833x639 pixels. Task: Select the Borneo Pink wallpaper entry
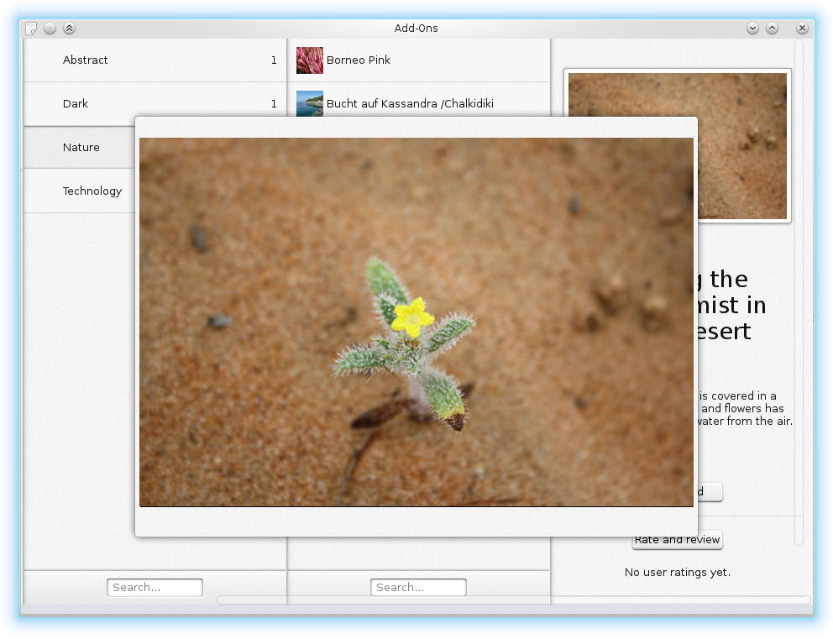[x=359, y=60]
